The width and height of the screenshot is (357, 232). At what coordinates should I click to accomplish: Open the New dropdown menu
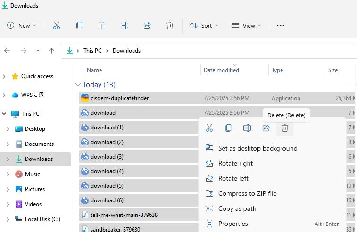(x=22, y=25)
